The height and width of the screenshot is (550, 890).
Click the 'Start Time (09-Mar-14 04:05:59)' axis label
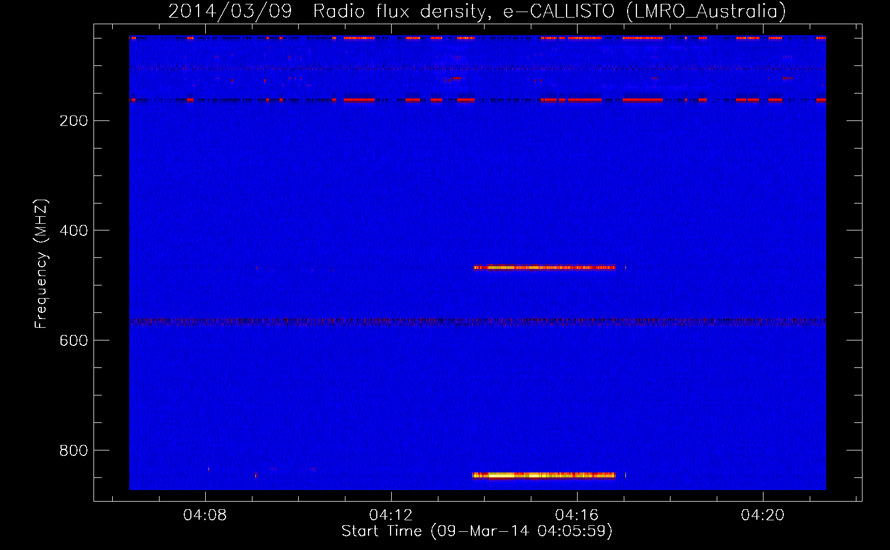click(x=477, y=531)
